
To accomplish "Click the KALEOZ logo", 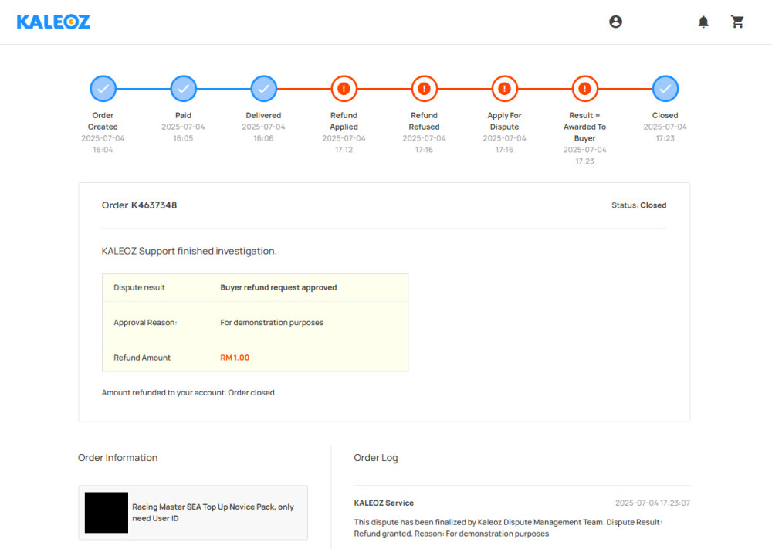I will click(x=53, y=22).
